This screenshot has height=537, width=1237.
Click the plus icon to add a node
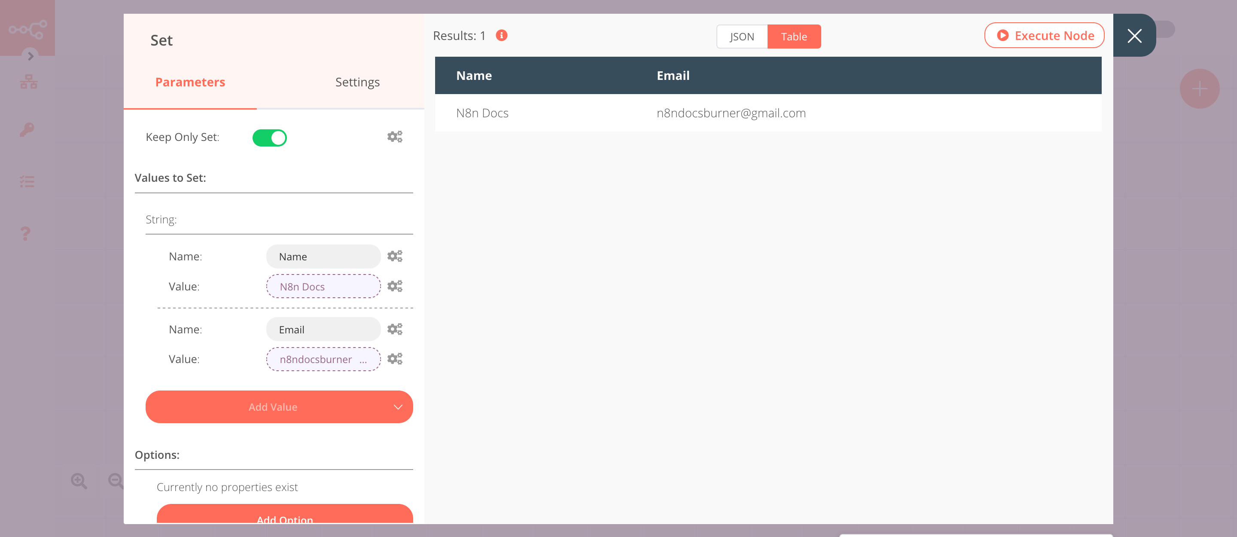[x=1200, y=88]
